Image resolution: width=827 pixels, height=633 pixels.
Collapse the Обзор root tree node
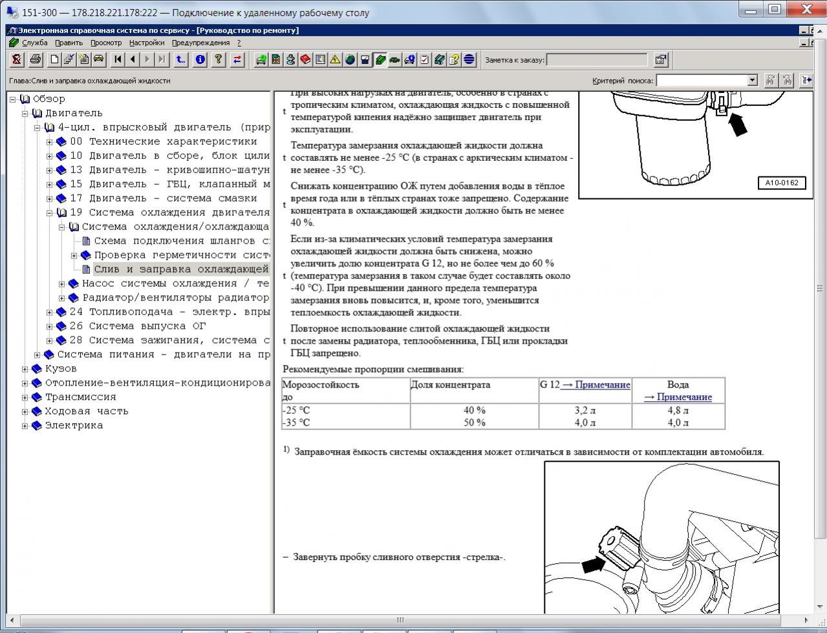click(13, 99)
